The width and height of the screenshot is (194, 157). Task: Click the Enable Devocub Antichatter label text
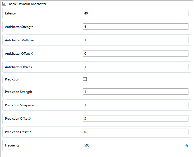[x=27, y=4]
